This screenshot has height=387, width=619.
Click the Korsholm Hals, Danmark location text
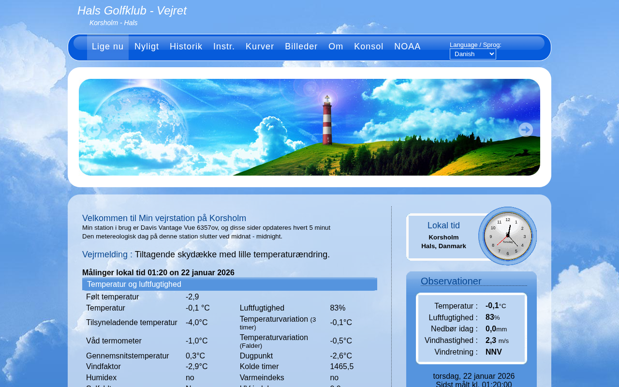(x=443, y=242)
